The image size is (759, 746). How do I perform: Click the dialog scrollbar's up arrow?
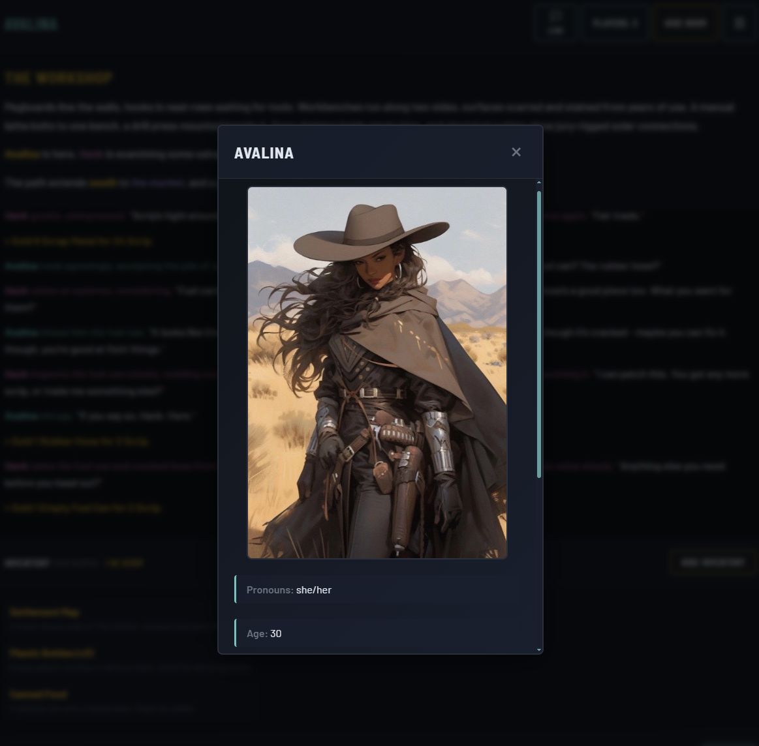click(x=539, y=183)
